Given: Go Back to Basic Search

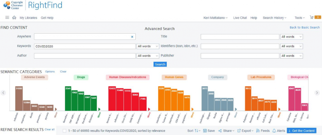Looking at the screenshot, I should pyautogui.click(x=304, y=27).
